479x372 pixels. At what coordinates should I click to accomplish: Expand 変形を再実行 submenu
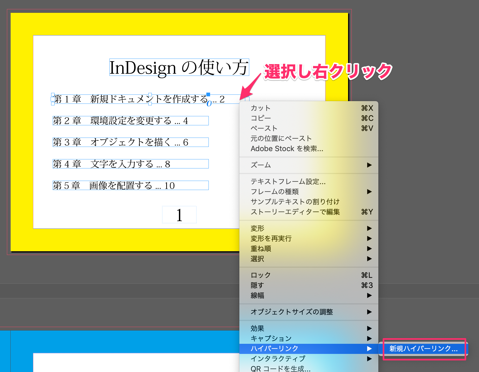(309, 238)
